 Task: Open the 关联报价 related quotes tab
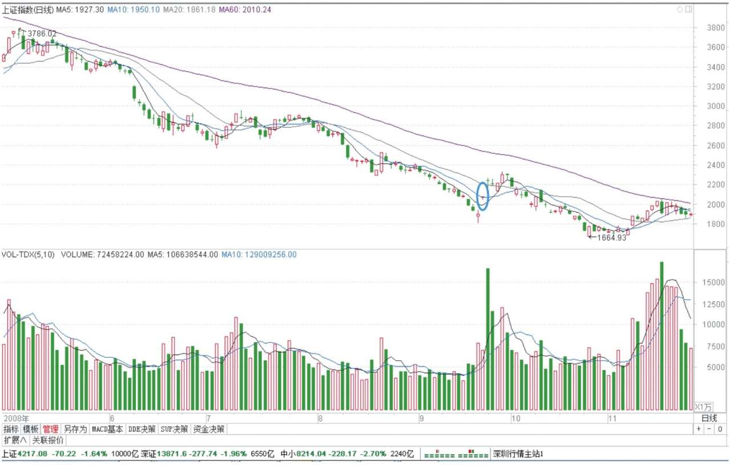click(47, 440)
